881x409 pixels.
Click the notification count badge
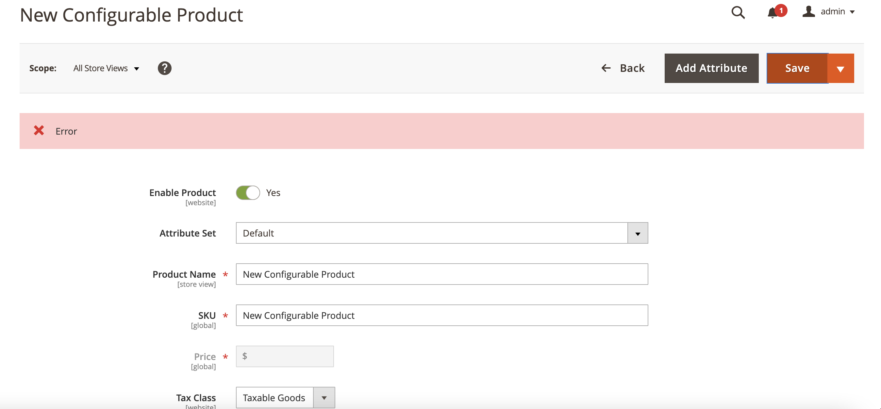click(x=781, y=10)
